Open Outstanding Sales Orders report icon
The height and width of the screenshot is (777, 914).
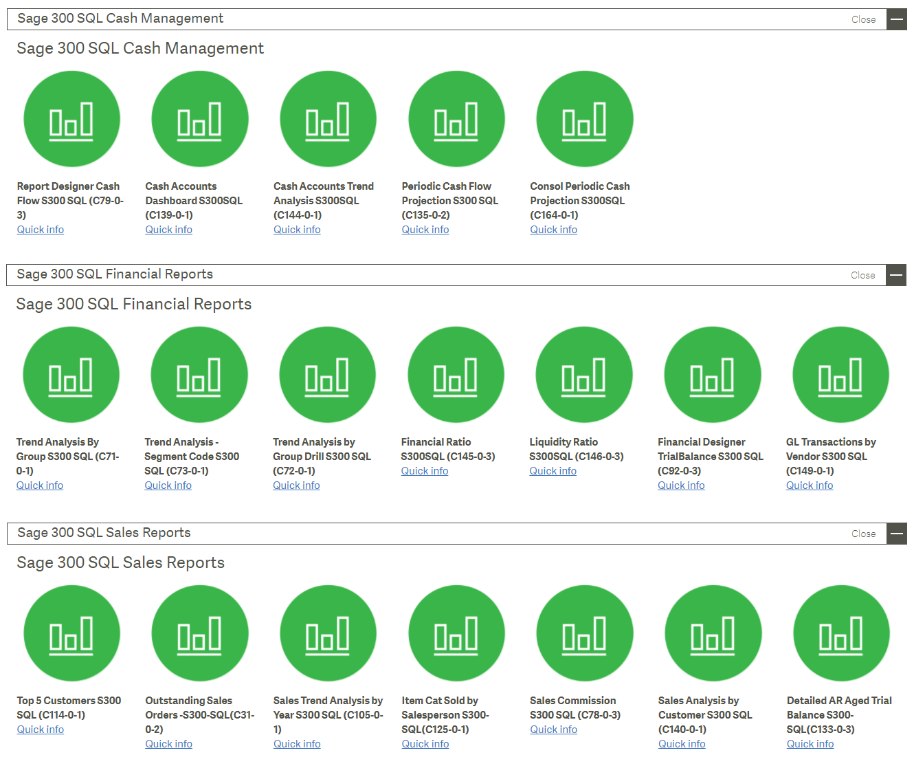(x=200, y=633)
